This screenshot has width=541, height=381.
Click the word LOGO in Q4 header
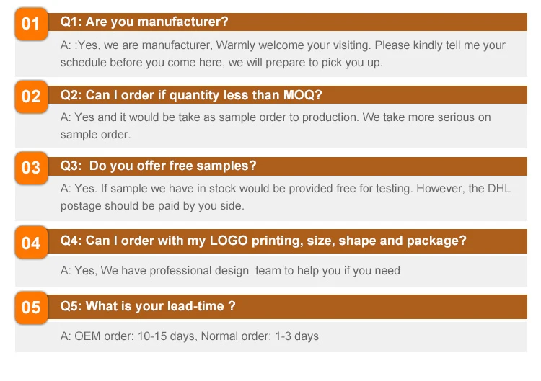click(229, 241)
